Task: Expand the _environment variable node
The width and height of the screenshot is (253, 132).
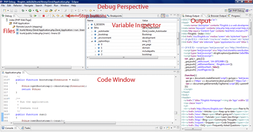Action: coord(92,38)
